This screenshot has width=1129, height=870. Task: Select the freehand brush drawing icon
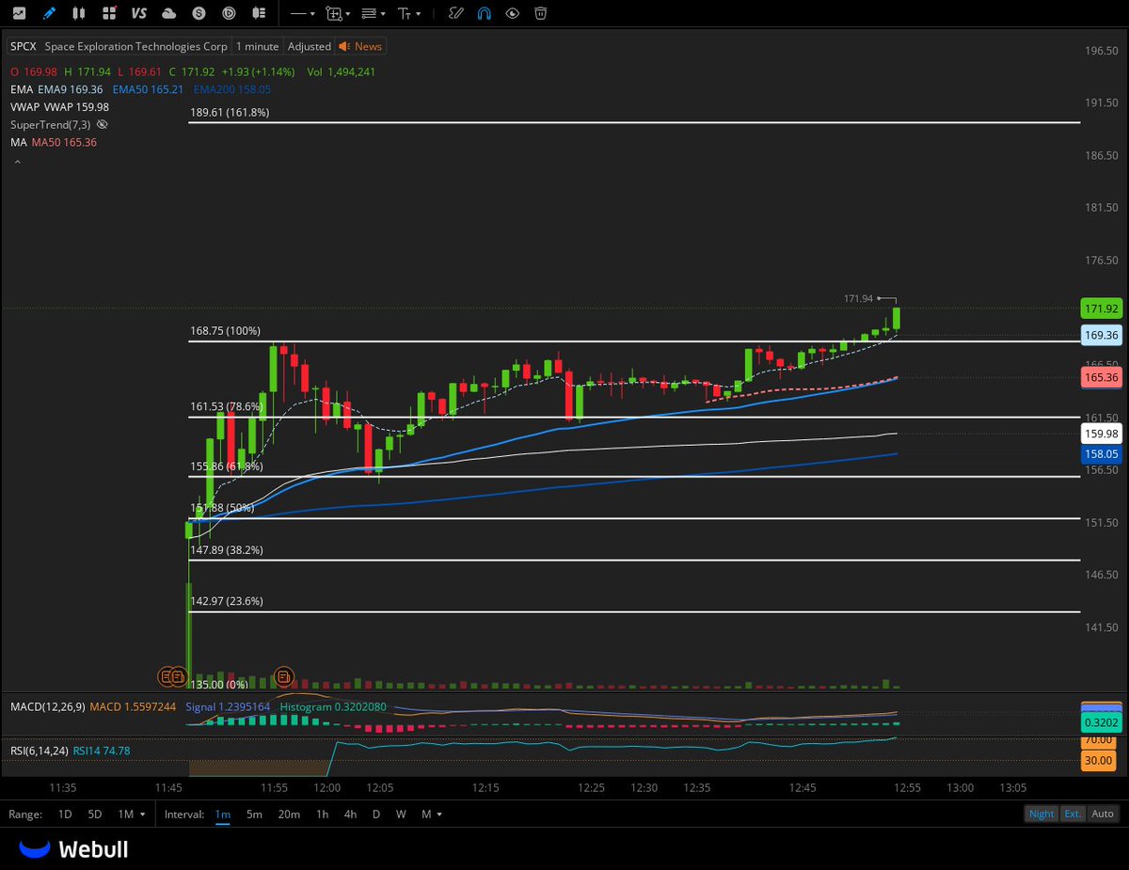455,13
